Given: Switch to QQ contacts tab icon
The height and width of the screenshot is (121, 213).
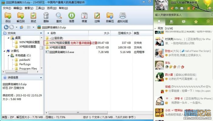Looking at the screenshot, I should click(159, 22).
